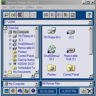Select My Computer in the folder tree
Image resolution: width=96 pixels, height=96 pixels.
(x=21, y=32)
